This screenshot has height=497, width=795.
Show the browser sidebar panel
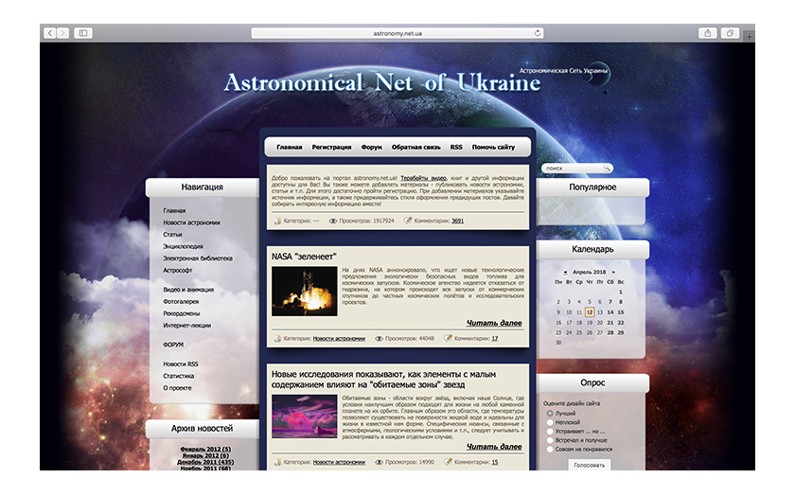(82, 33)
